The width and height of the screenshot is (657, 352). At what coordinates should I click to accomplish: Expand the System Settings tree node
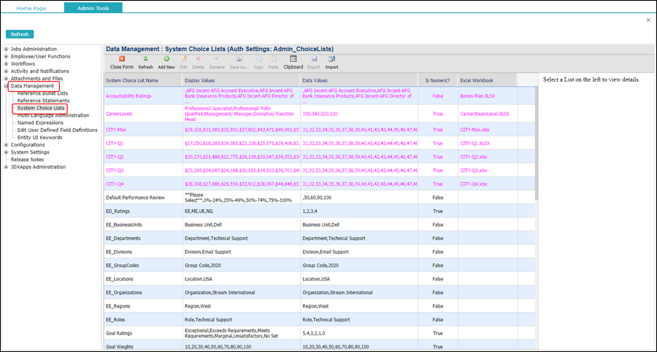(7, 152)
